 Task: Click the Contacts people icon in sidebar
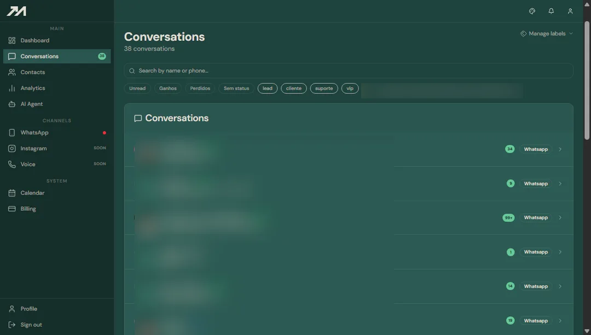pos(11,72)
